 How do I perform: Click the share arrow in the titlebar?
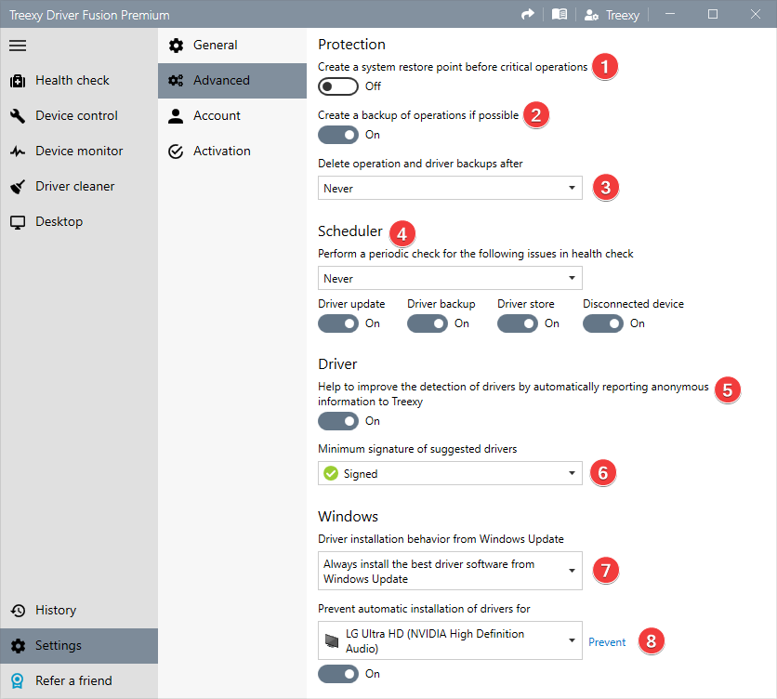click(528, 14)
